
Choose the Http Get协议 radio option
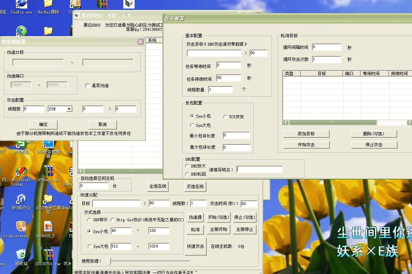pos(112,219)
